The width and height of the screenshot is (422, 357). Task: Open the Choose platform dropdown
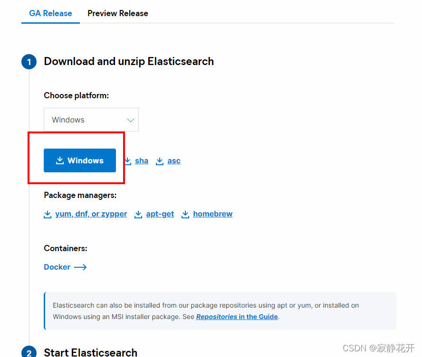tap(91, 120)
